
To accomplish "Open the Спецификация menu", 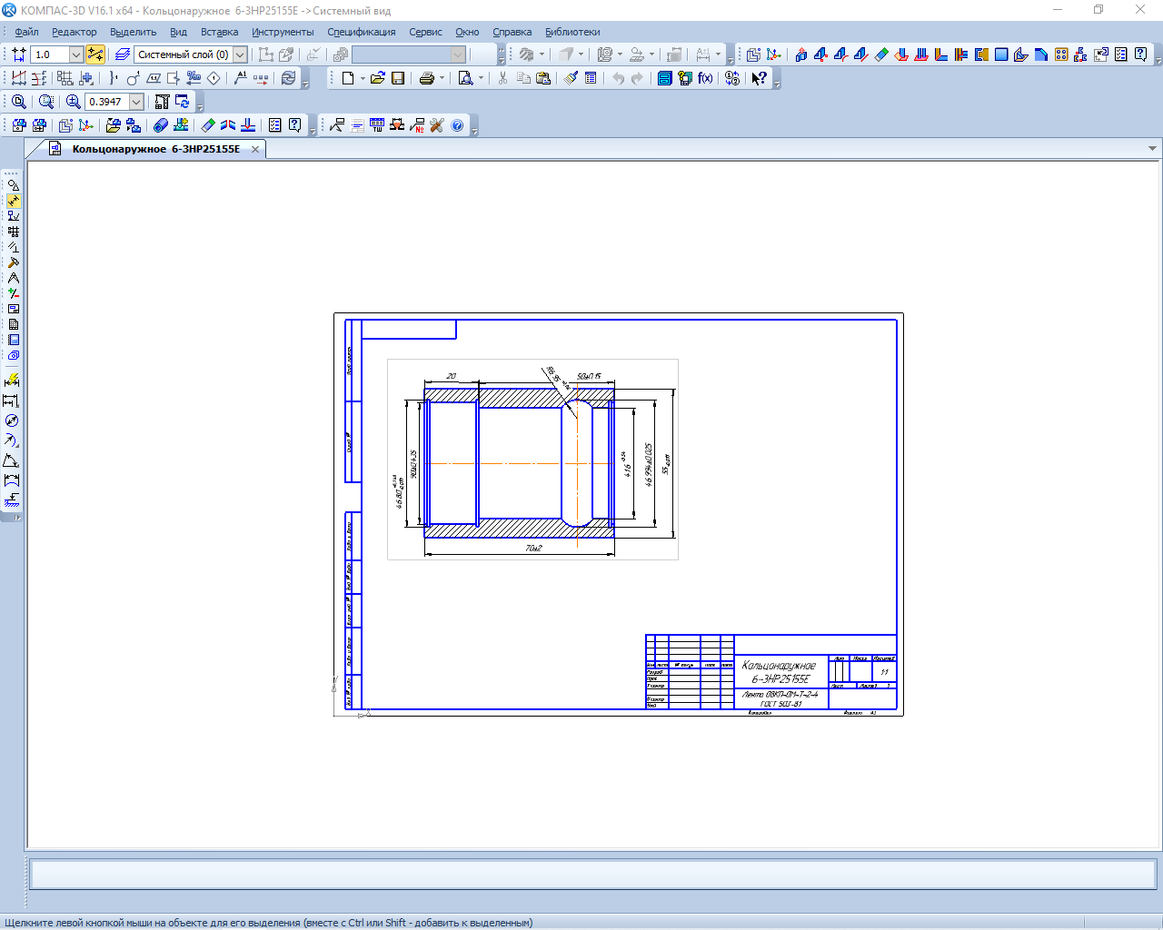I will pyautogui.click(x=361, y=32).
